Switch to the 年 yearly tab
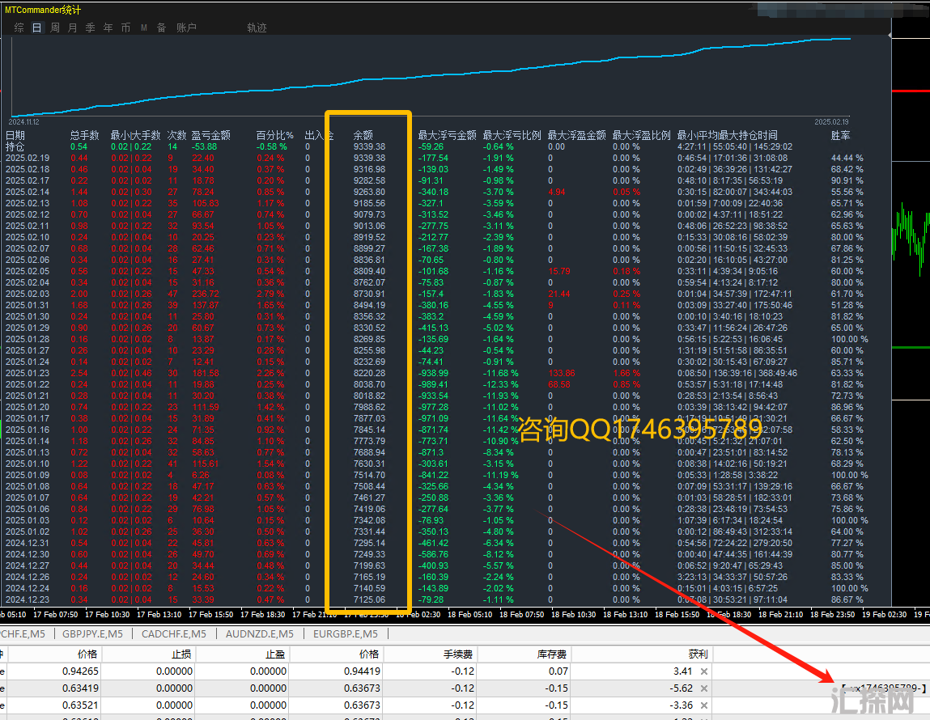Viewport: 930px width, 720px height. pyautogui.click(x=108, y=28)
